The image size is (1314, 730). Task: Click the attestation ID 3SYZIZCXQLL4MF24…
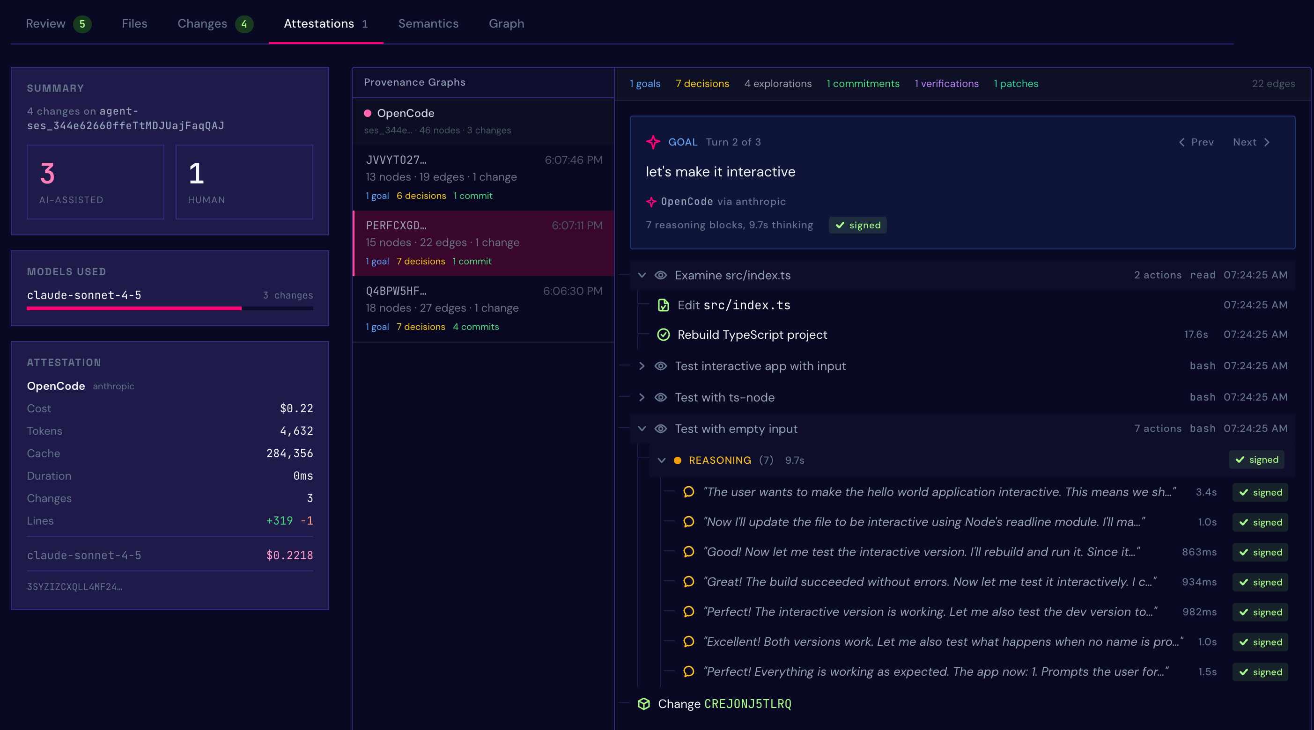pos(74,587)
